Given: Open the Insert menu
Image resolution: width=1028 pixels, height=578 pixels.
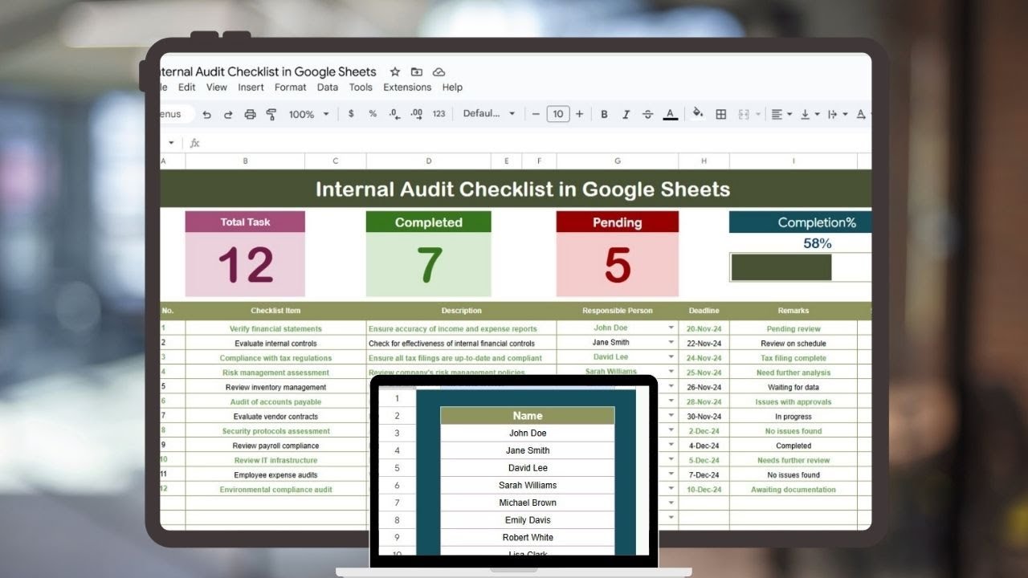Looking at the screenshot, I should 251,88.
